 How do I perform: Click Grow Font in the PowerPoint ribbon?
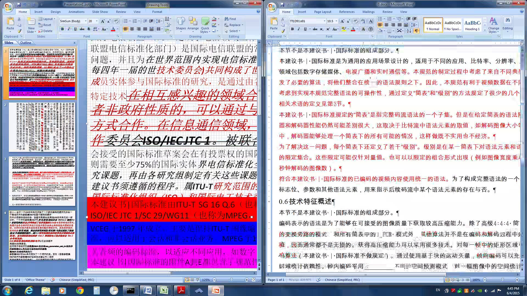[103, 21]
